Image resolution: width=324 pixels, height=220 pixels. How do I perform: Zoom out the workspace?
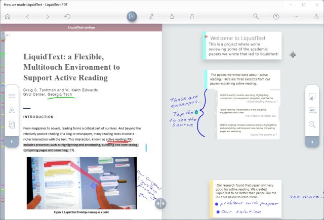pos(312,124)
